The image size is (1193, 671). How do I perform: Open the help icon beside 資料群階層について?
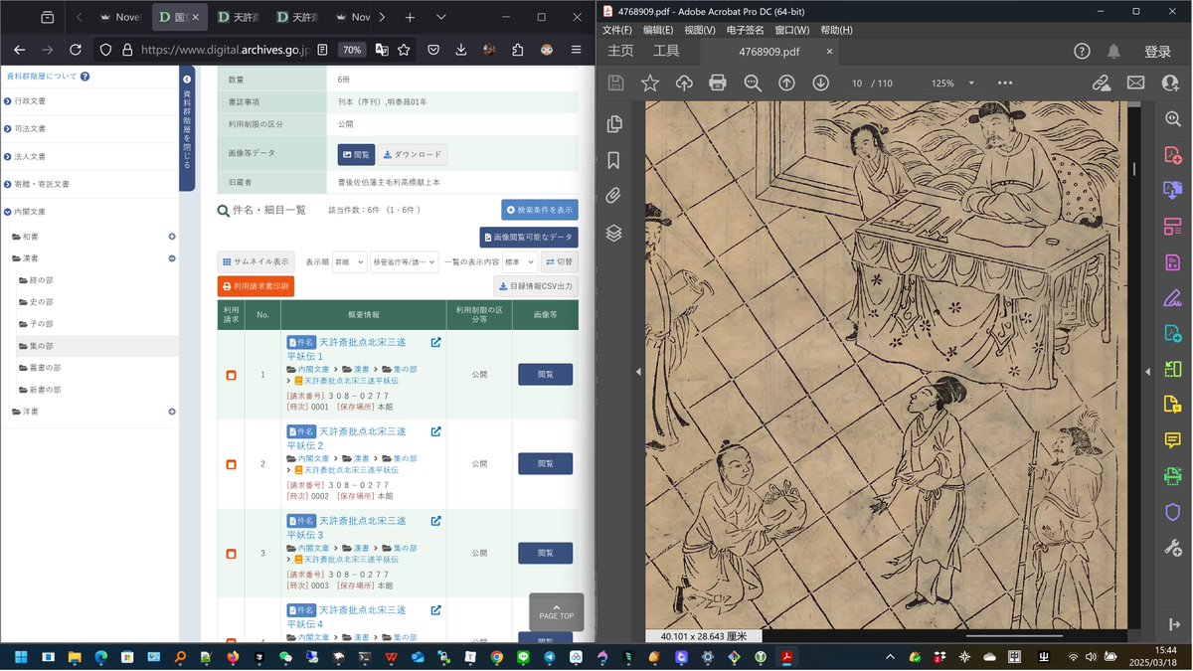click(x=85, y=77)
